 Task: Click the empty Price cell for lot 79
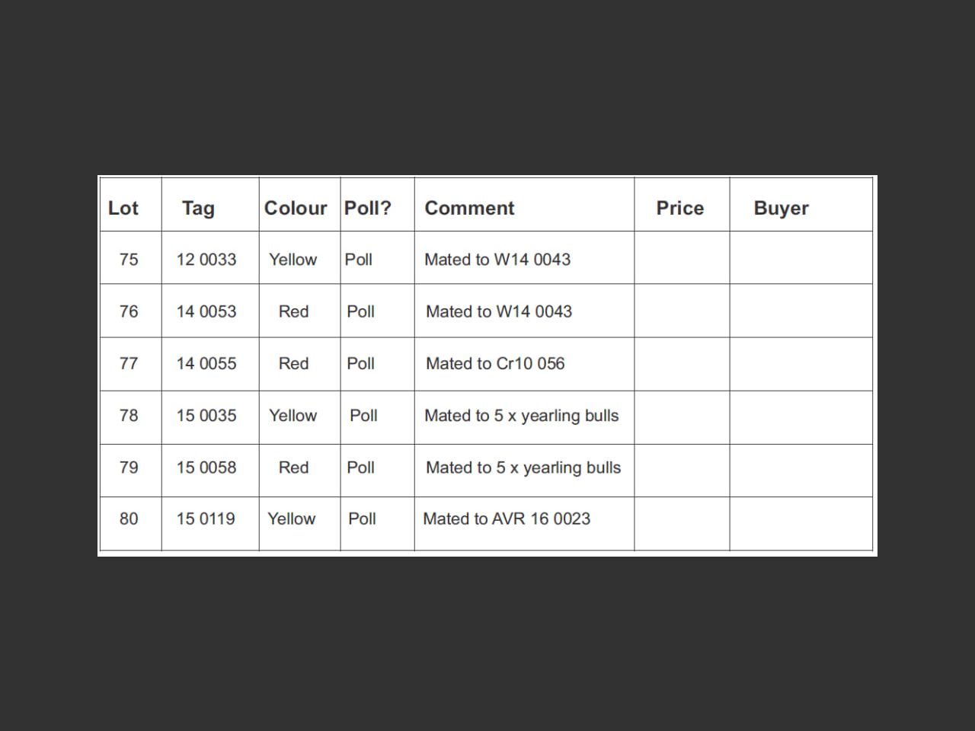[682, 471]
